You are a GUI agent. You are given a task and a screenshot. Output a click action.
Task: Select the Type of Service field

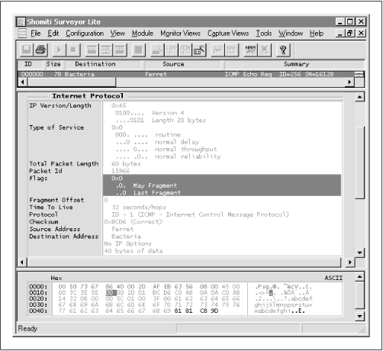click(56, 127)
